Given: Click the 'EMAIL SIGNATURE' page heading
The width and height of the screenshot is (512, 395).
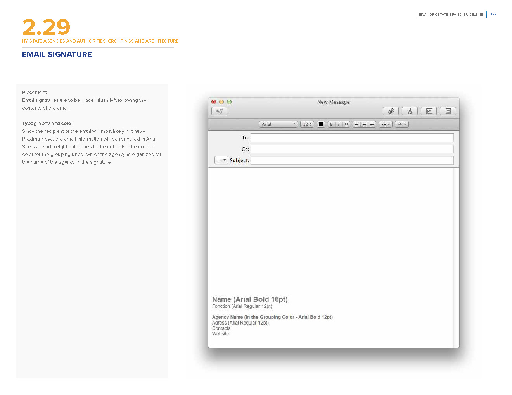Looking at the screenshot, I should [57, 54].
